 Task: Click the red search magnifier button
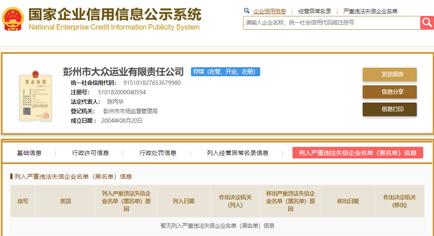pos(427,23)
